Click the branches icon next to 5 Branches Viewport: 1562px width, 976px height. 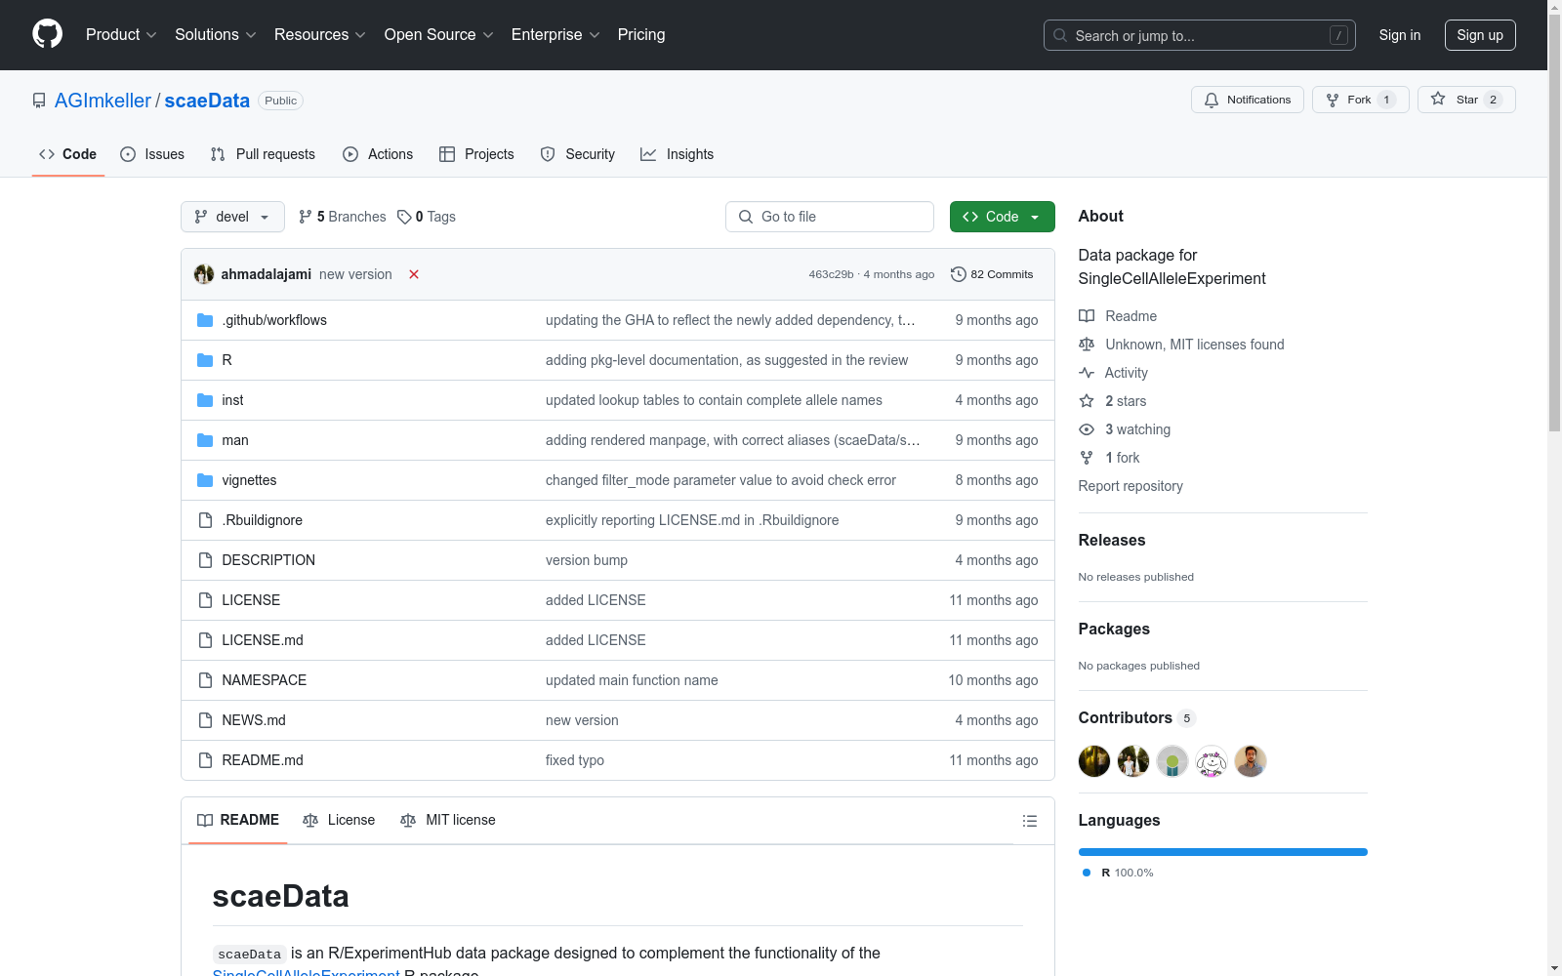306,217
